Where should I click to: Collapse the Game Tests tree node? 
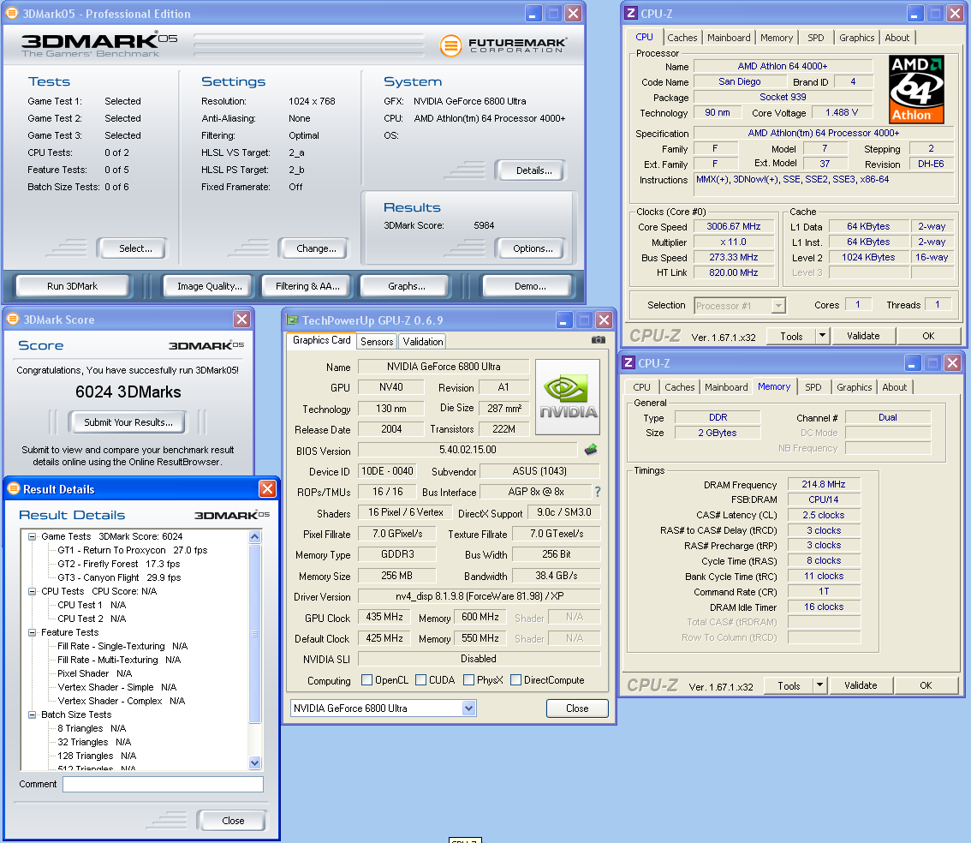coord(32,536)
